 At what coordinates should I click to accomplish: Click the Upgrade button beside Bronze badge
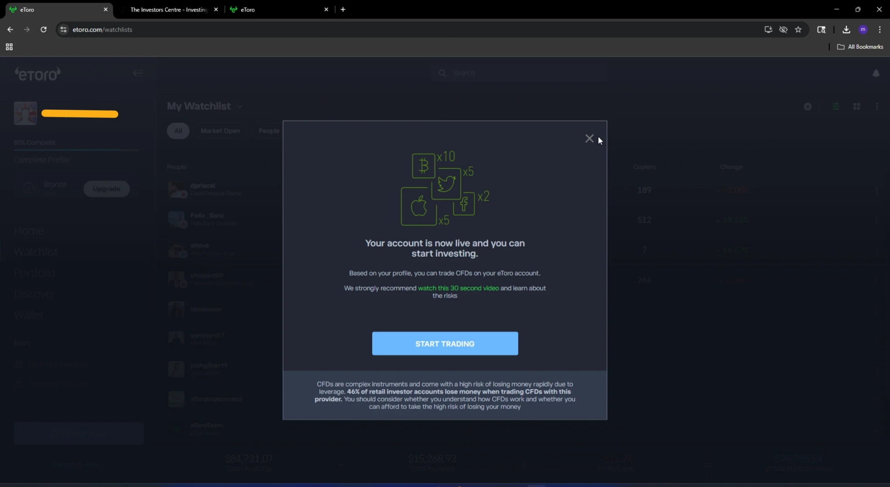(106, 189)
